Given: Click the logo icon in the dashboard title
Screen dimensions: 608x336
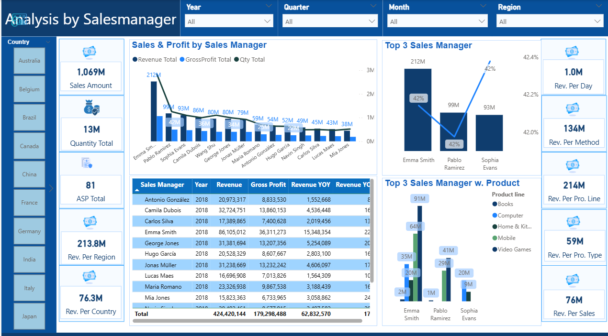Looking at the screenshot, I should (19, 20).
